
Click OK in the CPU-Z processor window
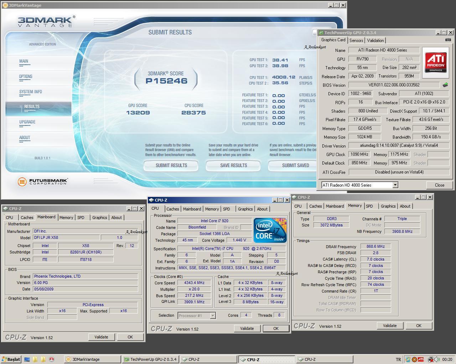coord(276,328)
